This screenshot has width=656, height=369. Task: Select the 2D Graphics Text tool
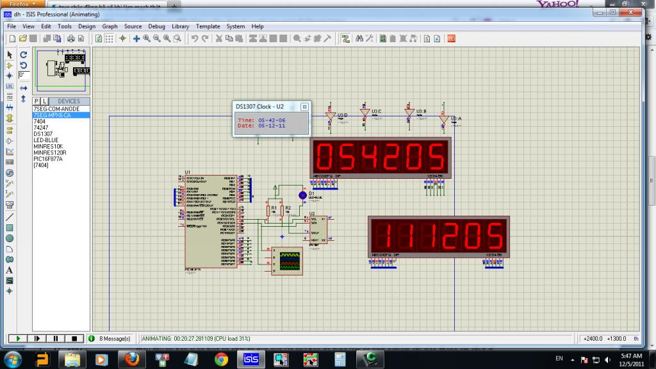coord(10,270)
